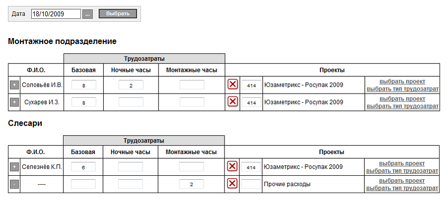Click the red delete icon in Соловьёв И.В. row
The image size is (448, 202).
[232, 85]
